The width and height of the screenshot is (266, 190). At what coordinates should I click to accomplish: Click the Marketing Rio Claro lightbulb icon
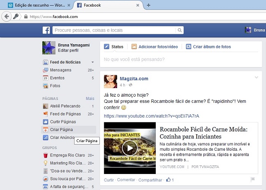pos(45,163)
